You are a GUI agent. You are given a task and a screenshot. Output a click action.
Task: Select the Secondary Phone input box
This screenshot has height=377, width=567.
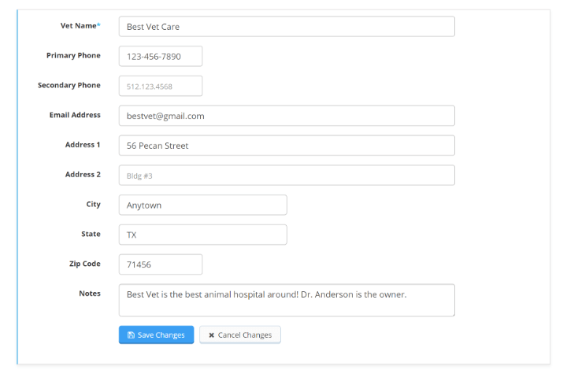click(161, 86)
